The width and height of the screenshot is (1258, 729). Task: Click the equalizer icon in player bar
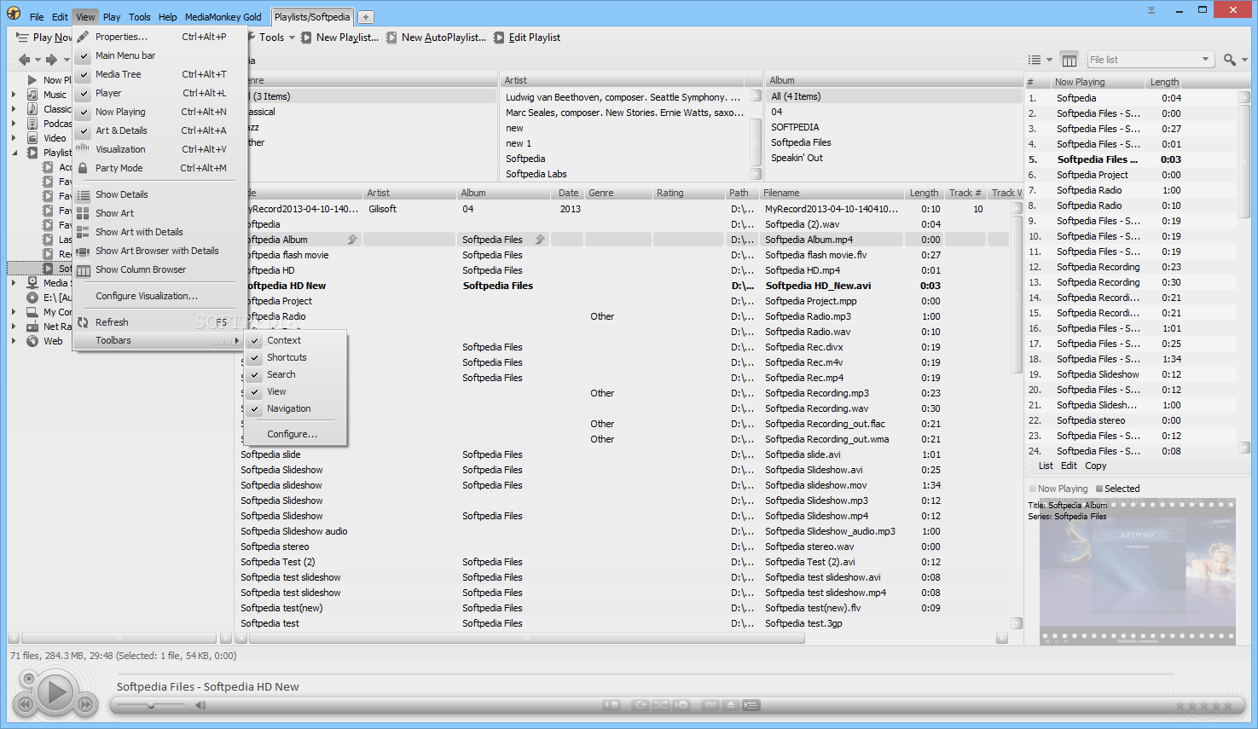point(710,705)
